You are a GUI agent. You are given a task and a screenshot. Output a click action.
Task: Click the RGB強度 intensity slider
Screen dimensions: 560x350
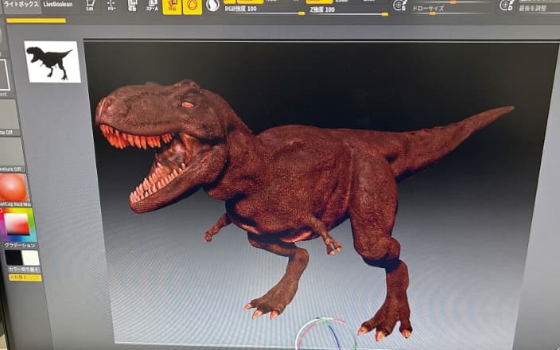[x=264, y=13]
